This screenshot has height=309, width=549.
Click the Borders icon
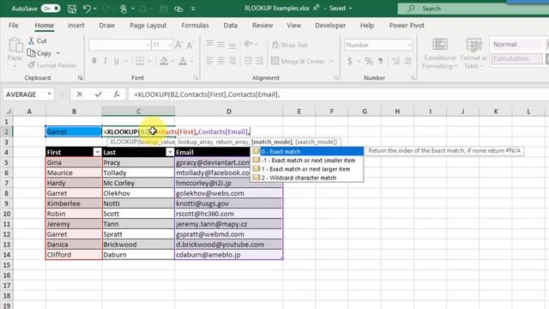[x=140, y=61]
